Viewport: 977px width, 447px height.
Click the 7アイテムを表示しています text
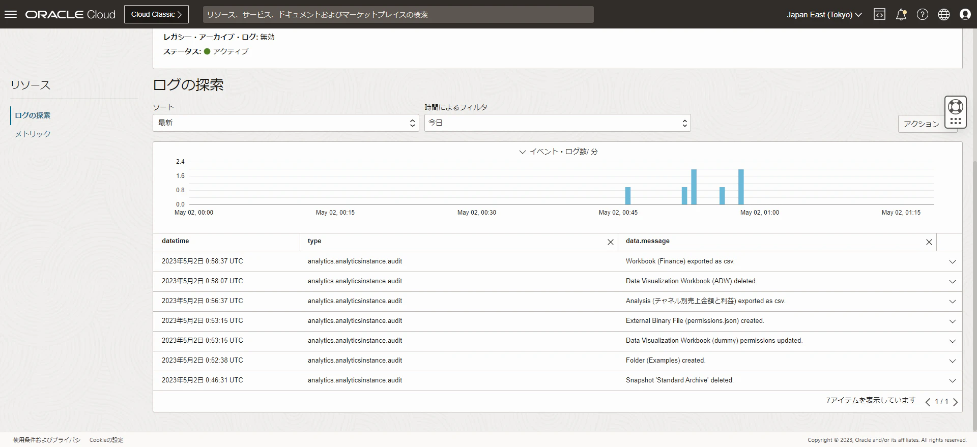[x=871, y=401]
